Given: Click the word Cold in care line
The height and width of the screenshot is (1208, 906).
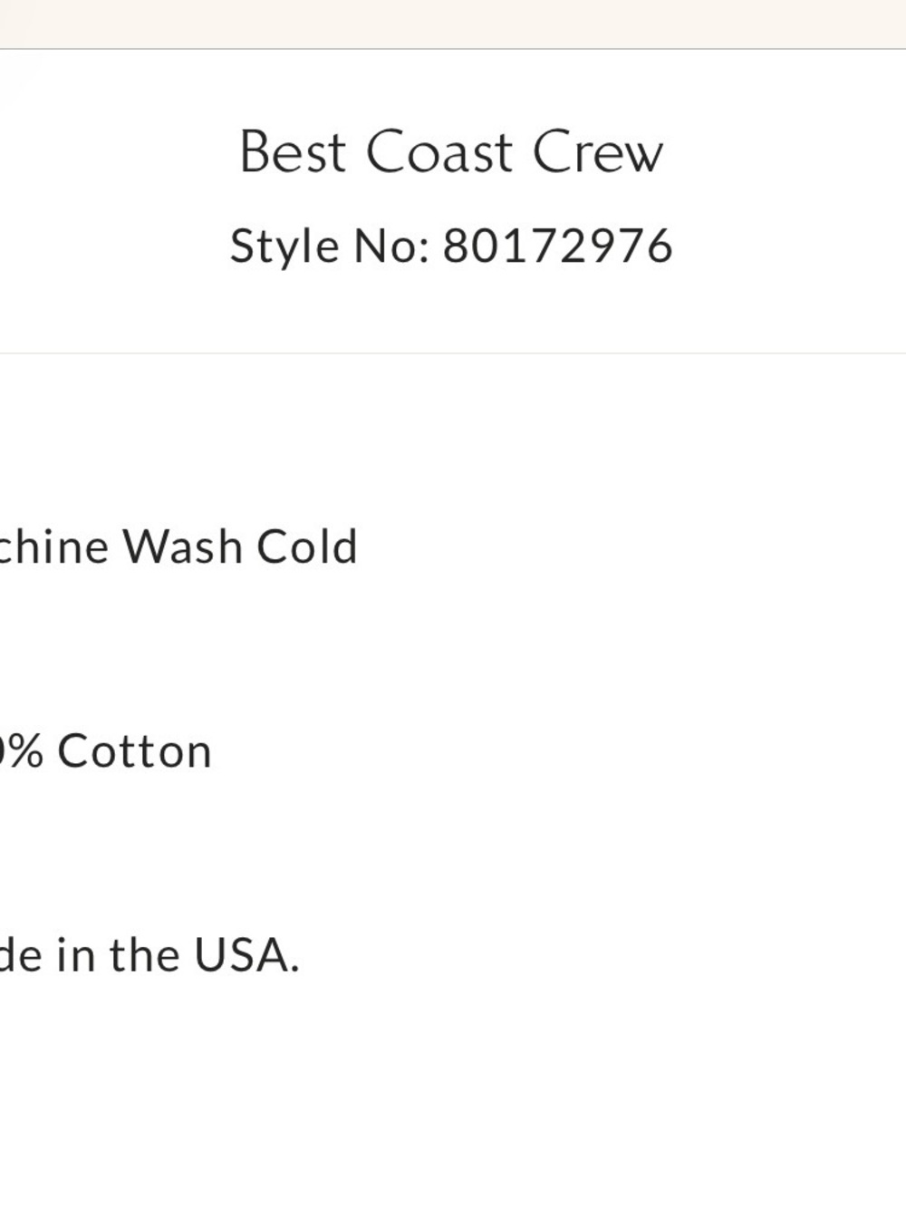Looking at the screenshot, I should 307,546.
